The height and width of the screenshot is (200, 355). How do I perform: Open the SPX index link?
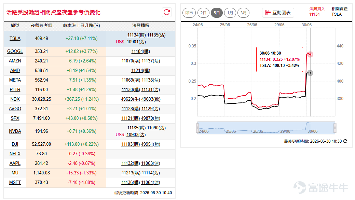15,118
